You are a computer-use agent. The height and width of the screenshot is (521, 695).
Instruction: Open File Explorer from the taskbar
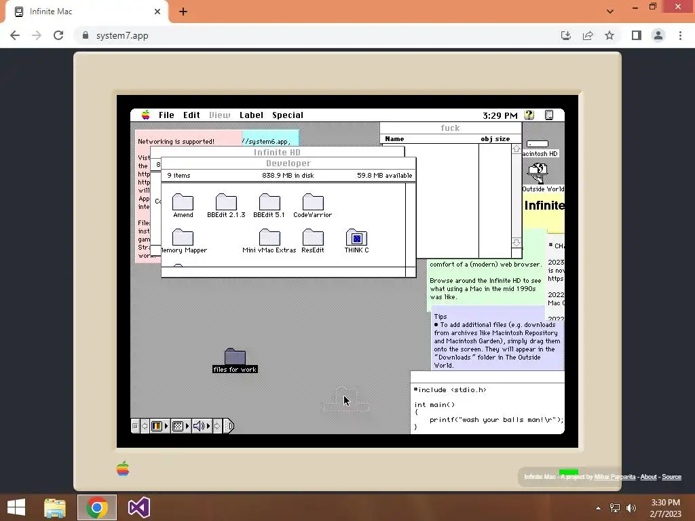tap(55, 507)
